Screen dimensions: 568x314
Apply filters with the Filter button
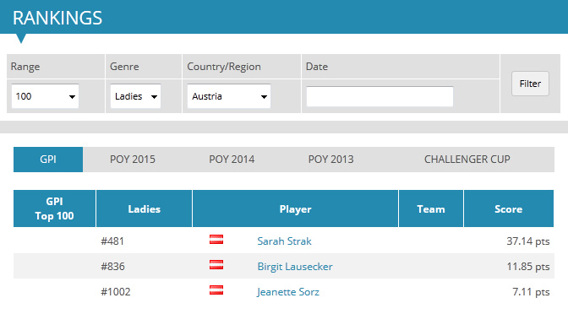point(530,84)
